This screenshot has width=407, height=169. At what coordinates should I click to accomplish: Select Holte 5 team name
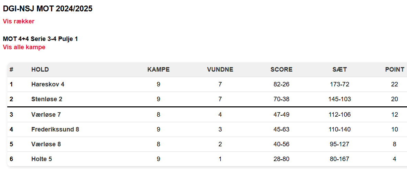pyautogui.click(x=42, y=159)
